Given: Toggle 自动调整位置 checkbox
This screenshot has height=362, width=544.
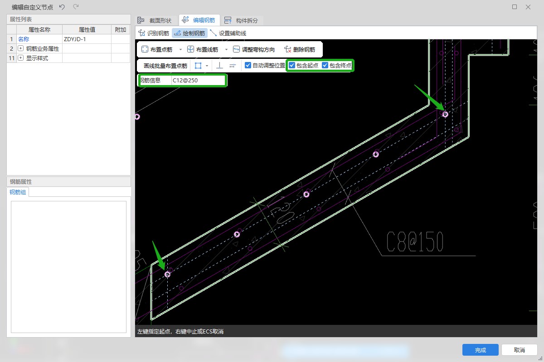Looking at the screenshot, I should tap(248, 65).
